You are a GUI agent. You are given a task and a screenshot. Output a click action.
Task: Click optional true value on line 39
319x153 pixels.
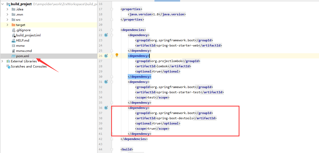click(157, 123)
